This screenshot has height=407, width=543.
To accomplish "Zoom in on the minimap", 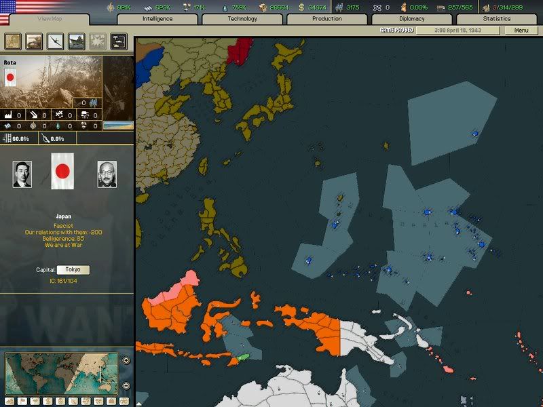I will click(x=126, y=361).
